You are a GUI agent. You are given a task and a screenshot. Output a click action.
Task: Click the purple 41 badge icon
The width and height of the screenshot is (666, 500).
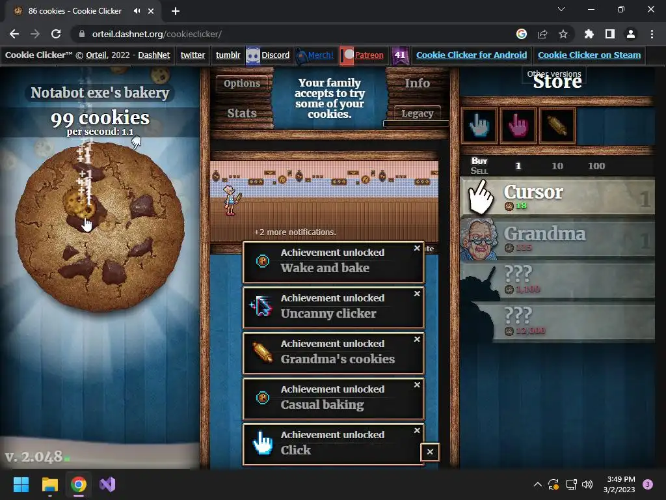click(x=400, y=55)
